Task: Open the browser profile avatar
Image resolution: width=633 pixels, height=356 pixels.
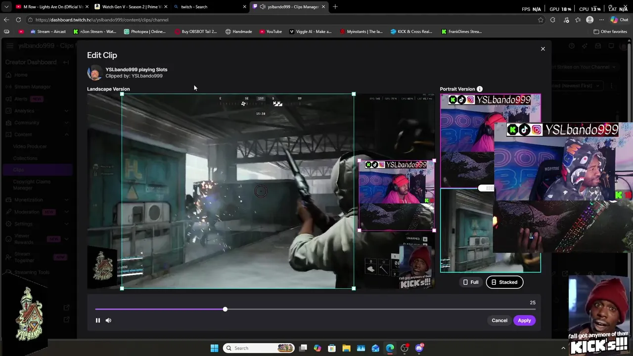Action: [x=589, y=20]
